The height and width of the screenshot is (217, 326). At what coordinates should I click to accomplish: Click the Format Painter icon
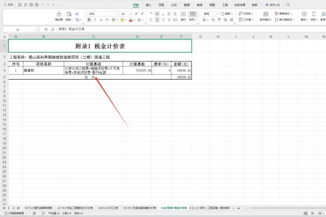59,14
